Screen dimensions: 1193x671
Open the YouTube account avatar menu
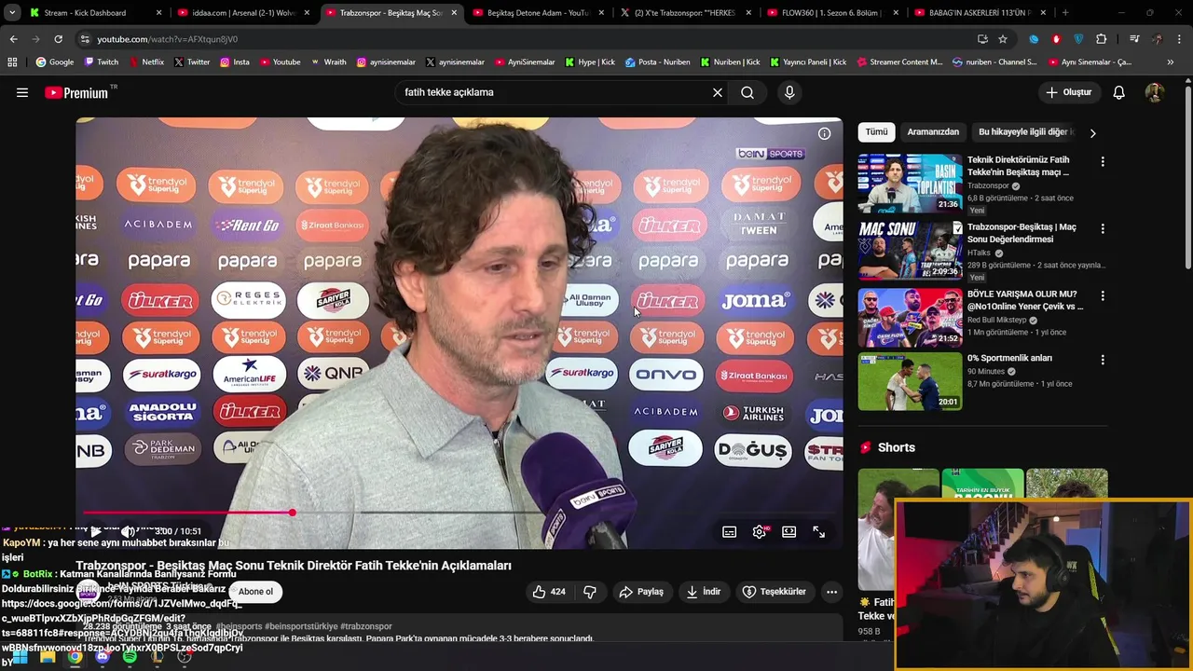[1155, 92]
